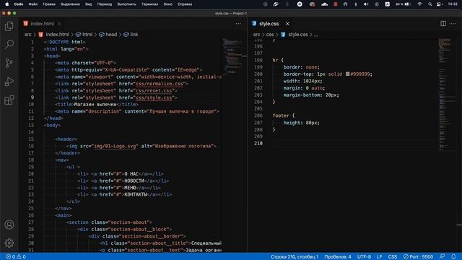The width and height of the screenshot is (462, 260).
Task: Open the Extensions view
Action: pyautogui.click(x=9, y=100)
